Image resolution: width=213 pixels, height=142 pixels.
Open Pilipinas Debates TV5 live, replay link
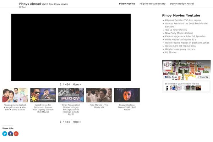coord(183,20)
